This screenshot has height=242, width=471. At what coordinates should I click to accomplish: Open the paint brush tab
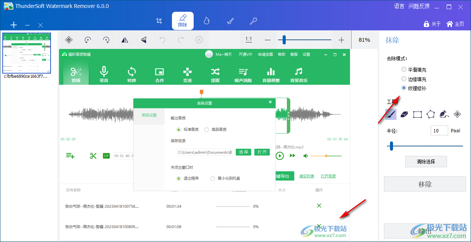[230, 21]
